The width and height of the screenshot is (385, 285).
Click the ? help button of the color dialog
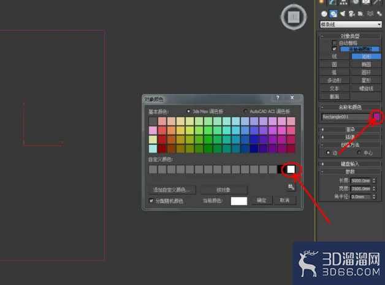click(x=278, y=98)
